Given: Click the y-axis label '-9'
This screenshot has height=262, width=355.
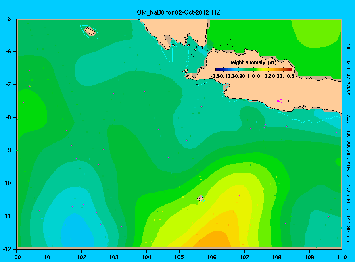Looking at the screenshot, I should point(8,150).
